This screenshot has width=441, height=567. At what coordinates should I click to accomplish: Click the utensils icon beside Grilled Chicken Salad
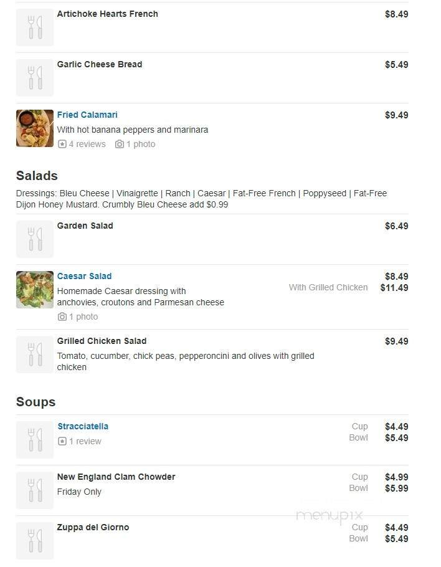[34, 354]
